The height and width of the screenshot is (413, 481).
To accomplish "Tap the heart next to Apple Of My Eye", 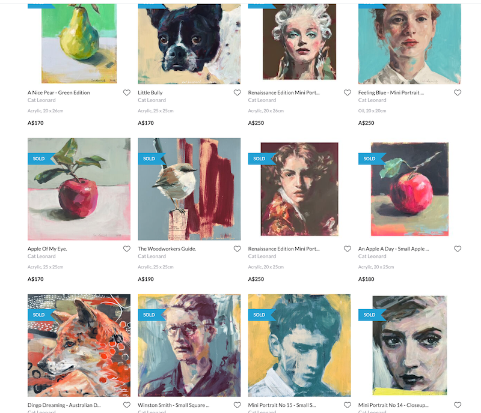I will coord(127,249).
